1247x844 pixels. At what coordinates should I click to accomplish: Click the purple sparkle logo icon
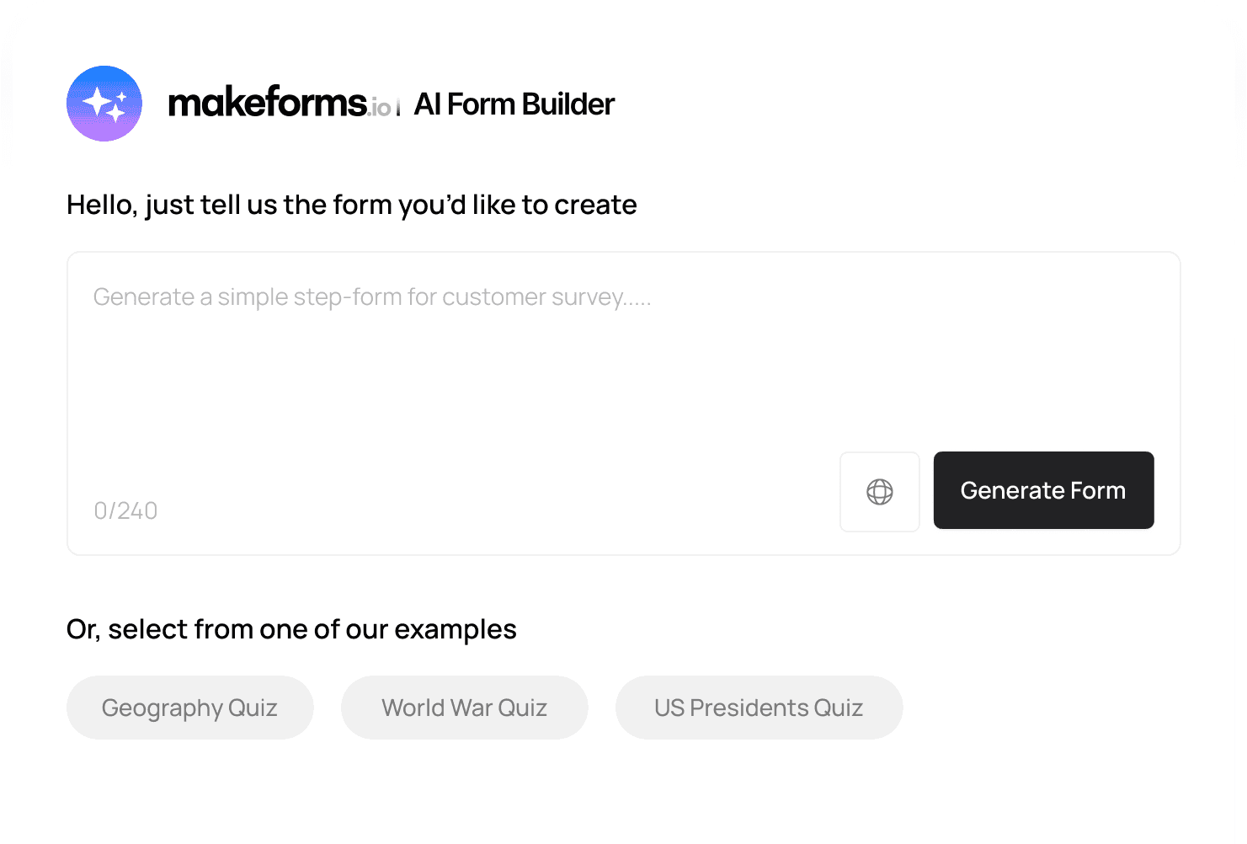104,104
